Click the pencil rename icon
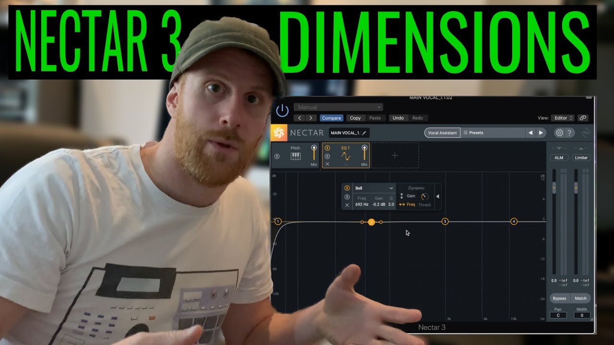 tap(364, 133)
